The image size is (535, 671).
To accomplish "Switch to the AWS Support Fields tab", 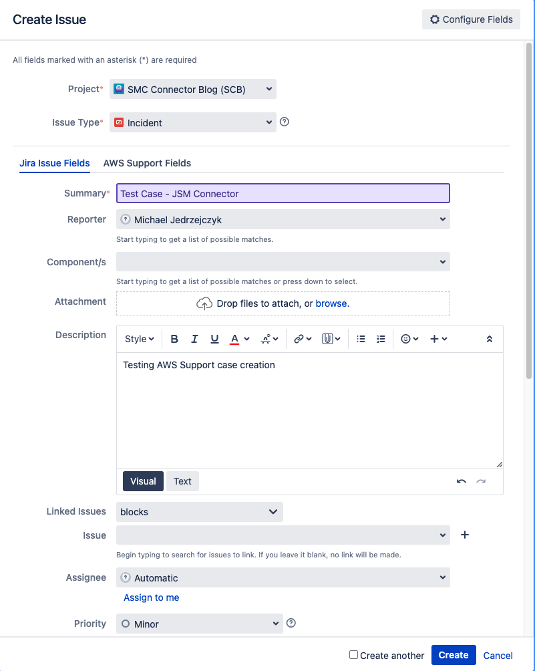I will point(147,162).
